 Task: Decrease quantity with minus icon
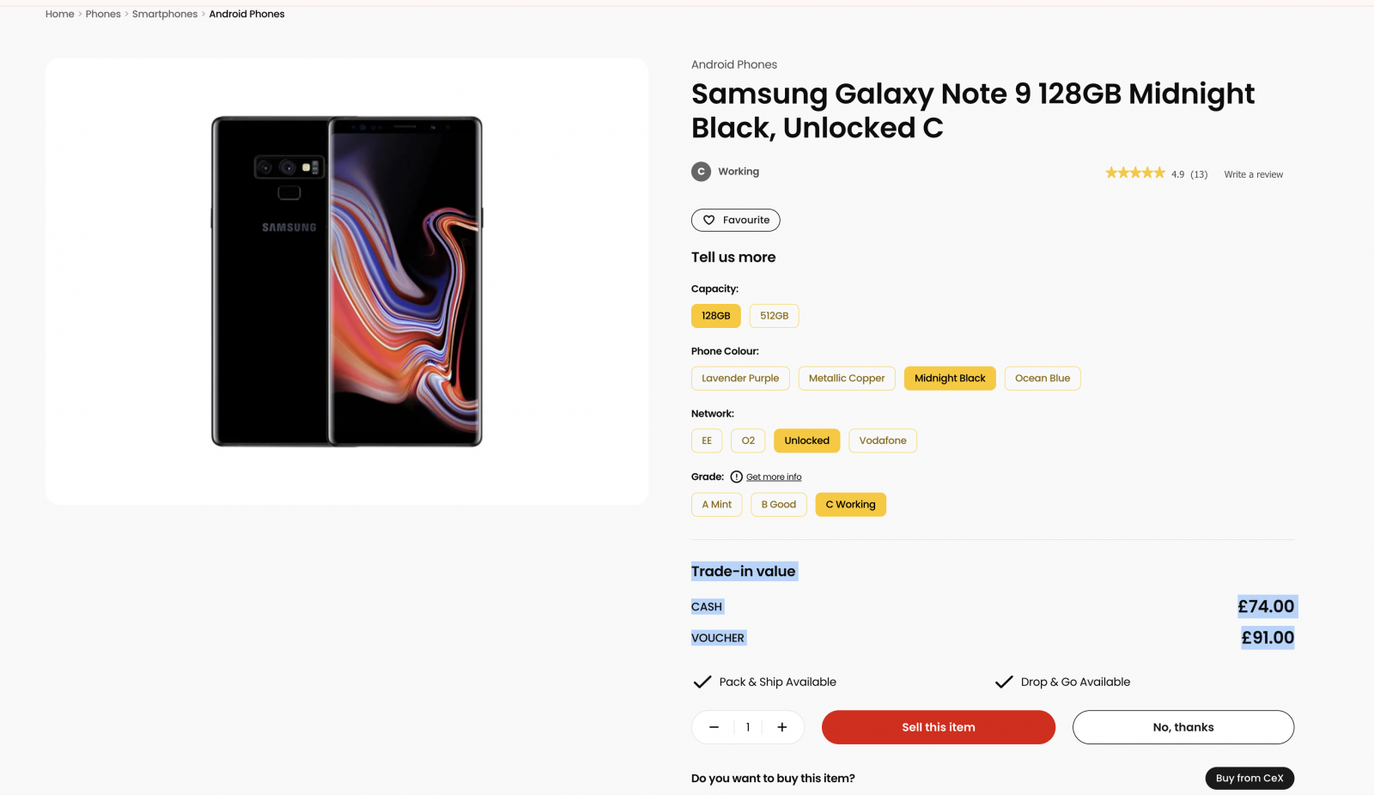tap(714, 727)
